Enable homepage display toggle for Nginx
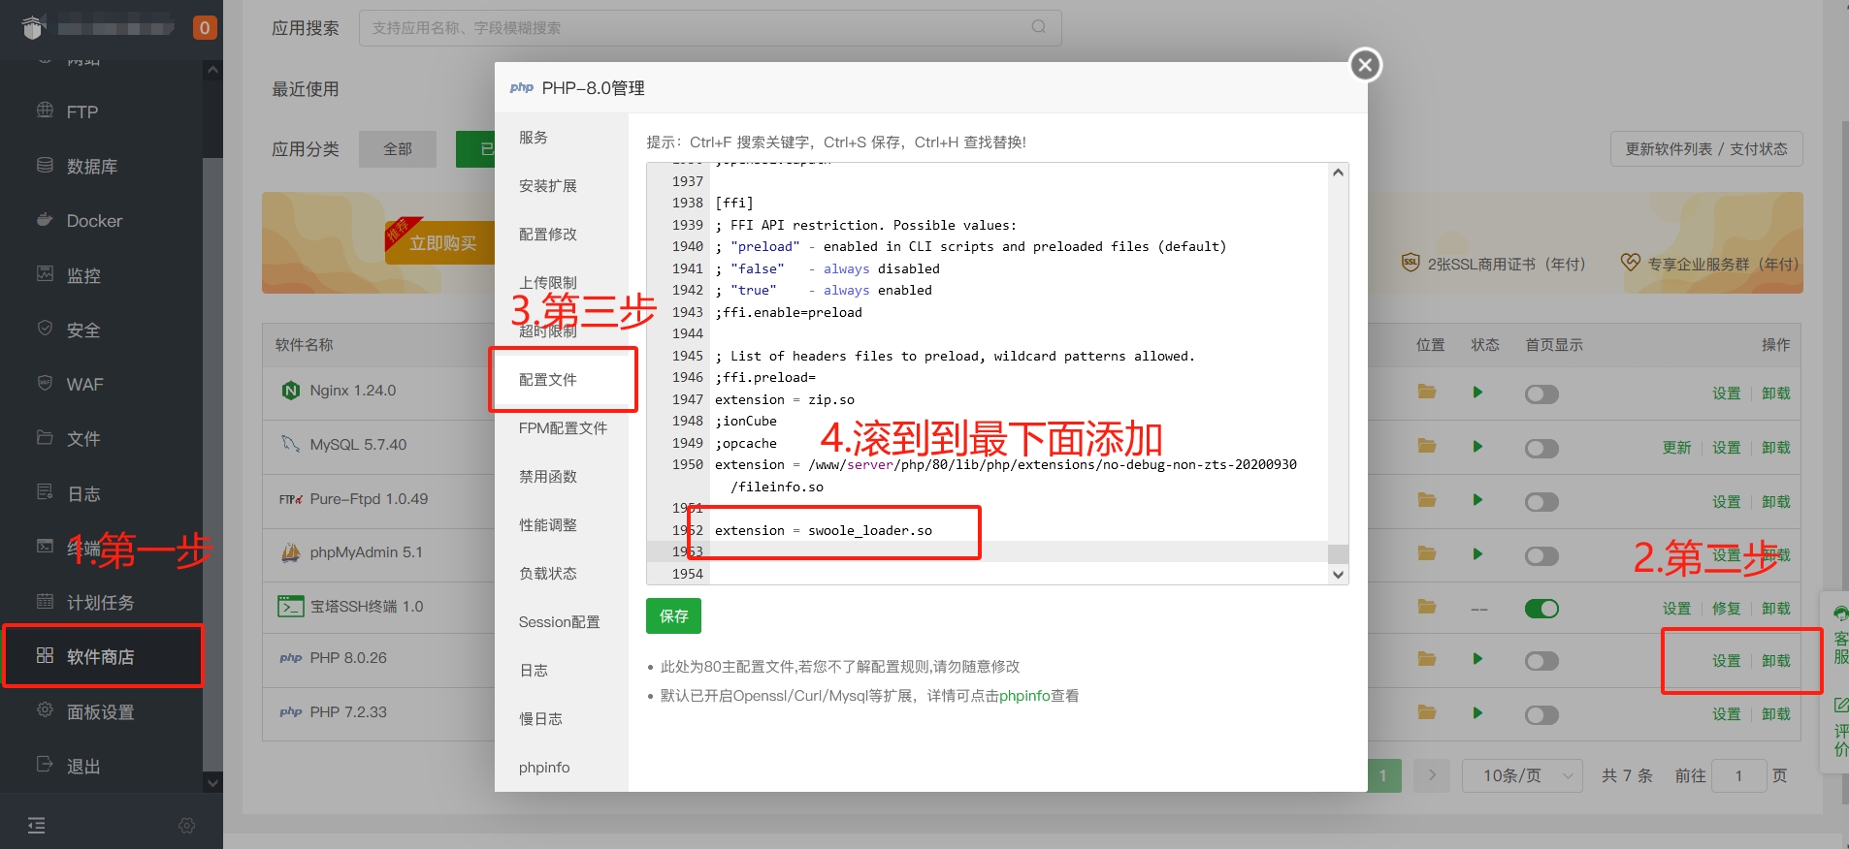 click(1541, 394)
